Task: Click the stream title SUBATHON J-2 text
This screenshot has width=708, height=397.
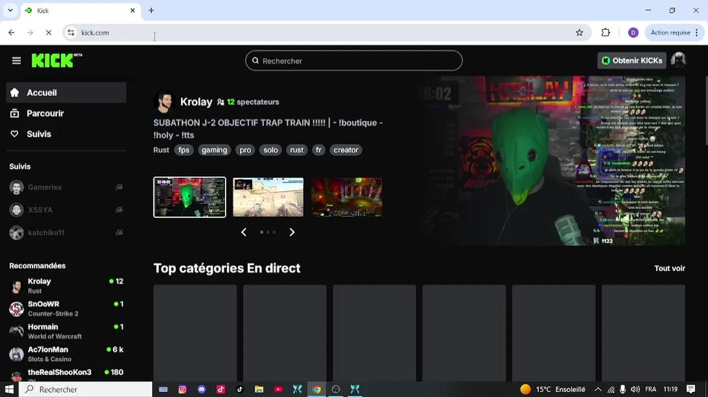Action: point(268,128)
